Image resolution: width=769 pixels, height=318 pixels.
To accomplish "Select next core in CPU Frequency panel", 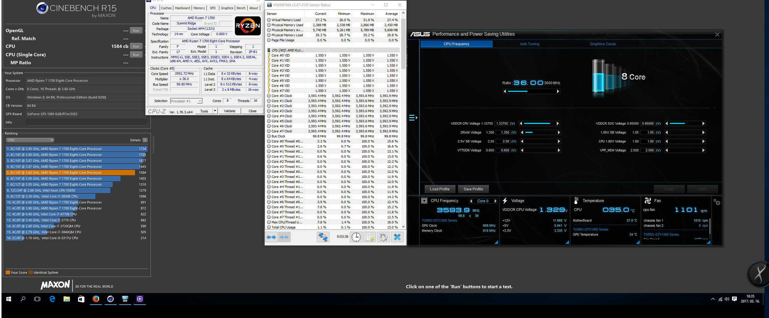I will pyautogui.click(x=496, y=201).
